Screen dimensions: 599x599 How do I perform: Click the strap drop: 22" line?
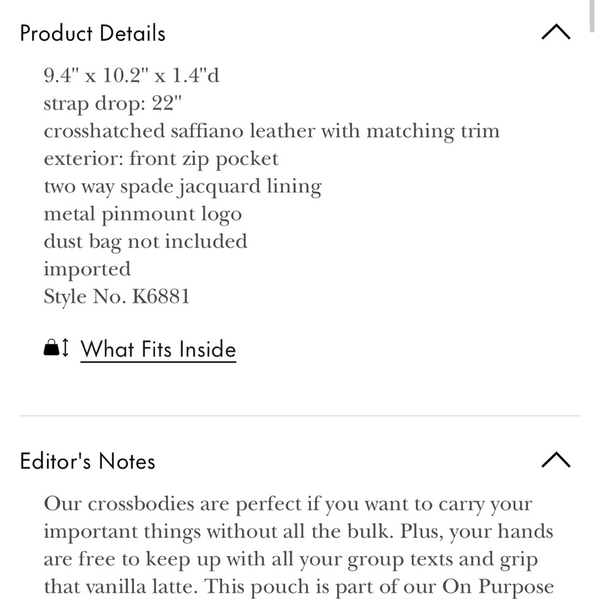[x=113, y=103]
